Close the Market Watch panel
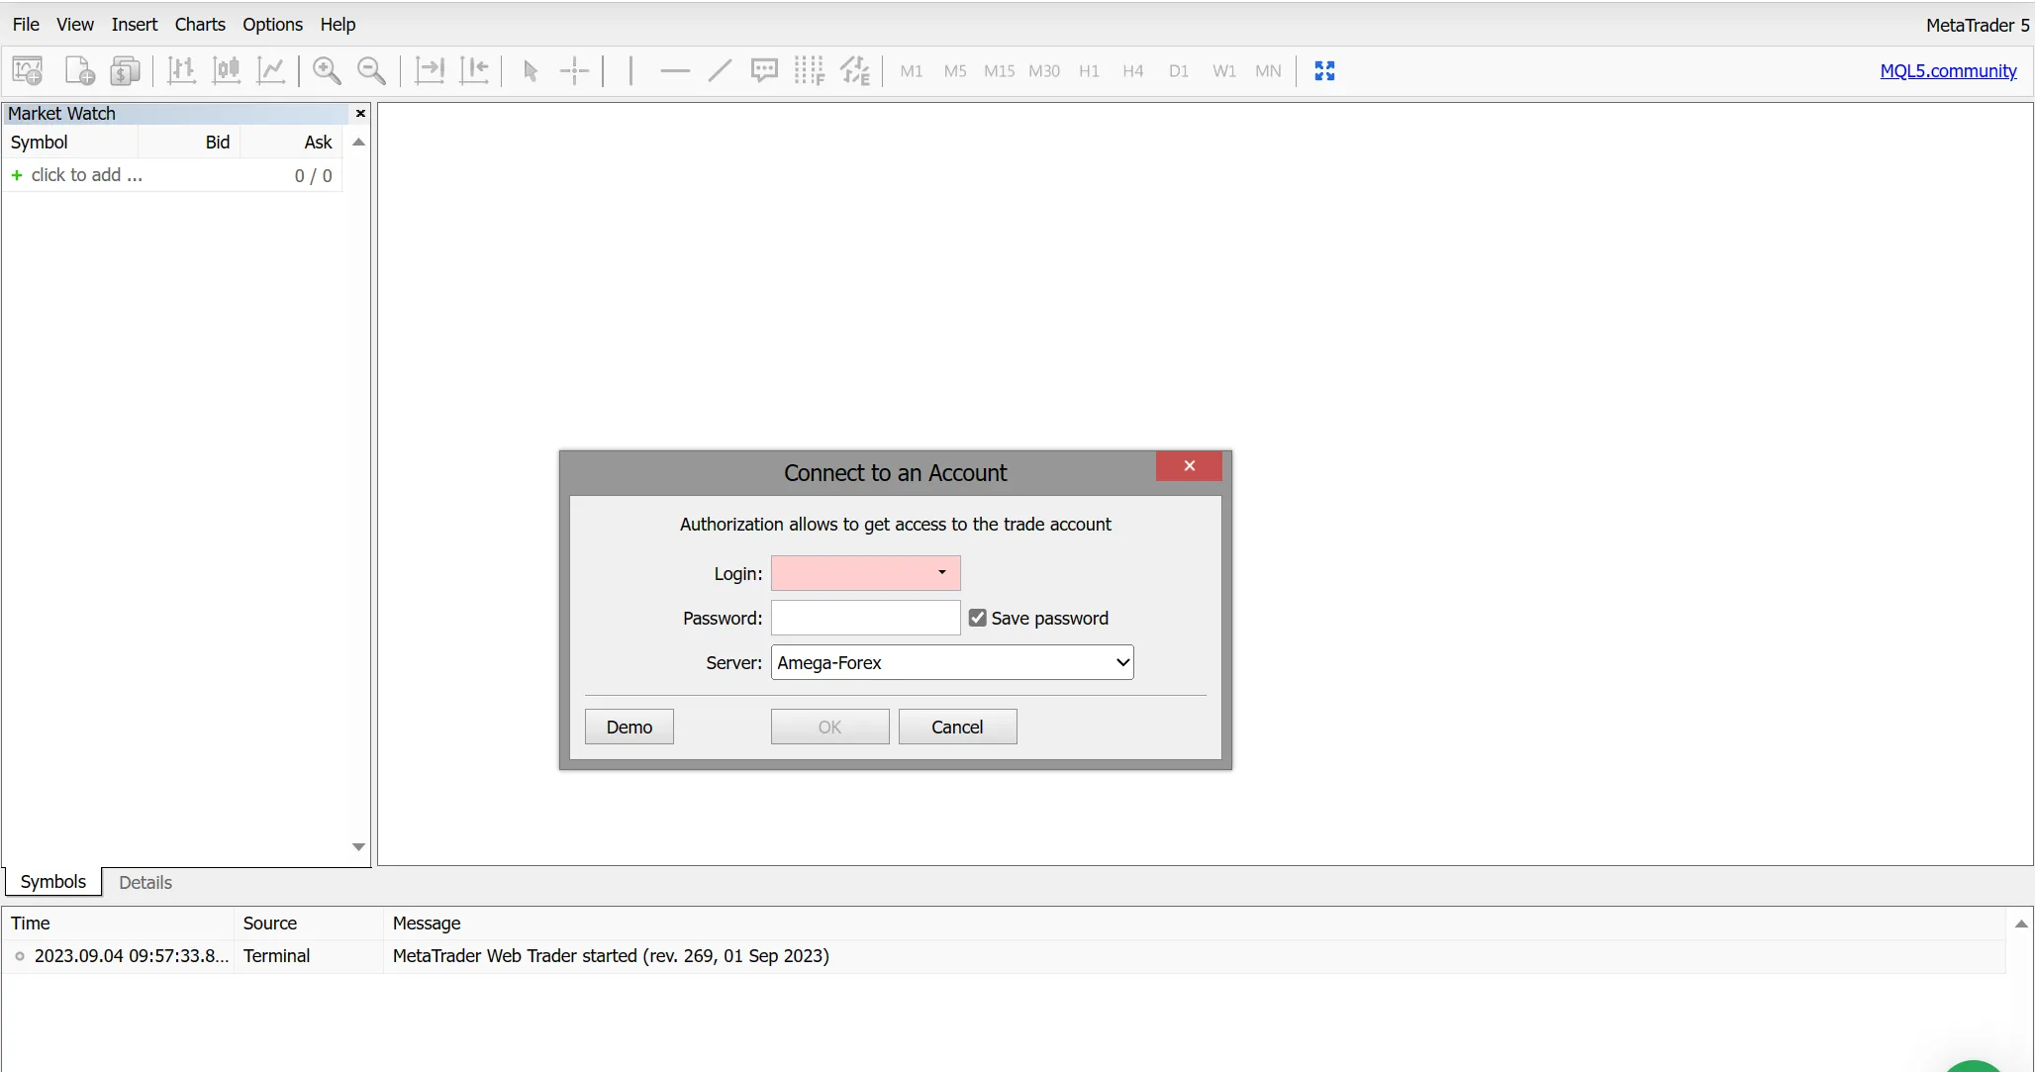Screen dimensions: 2035x1072 coord(360,113)
